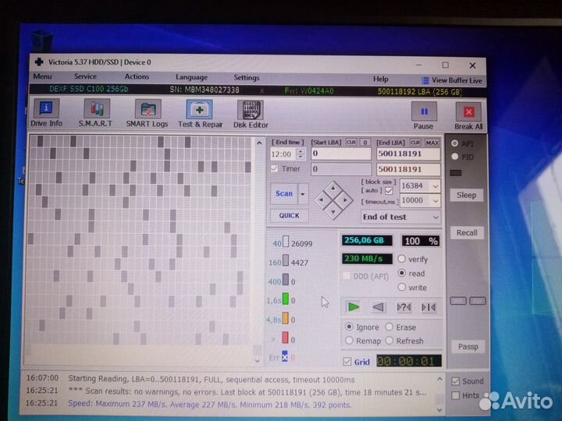
Task: Toggle the Grid checkbox
Action: click(347, 362)
